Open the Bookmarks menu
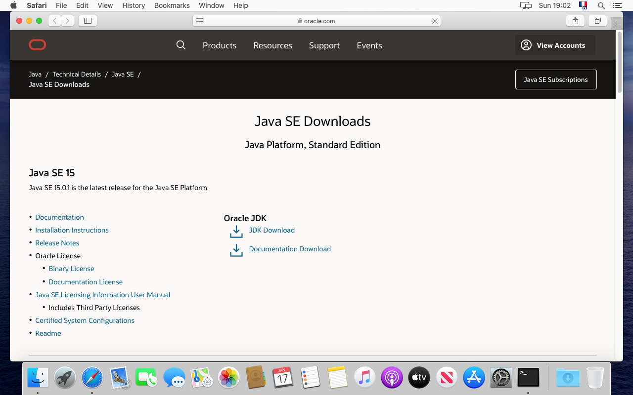This screenshot has height=395, width=633. pyautogui.click(x=172, y=5)
